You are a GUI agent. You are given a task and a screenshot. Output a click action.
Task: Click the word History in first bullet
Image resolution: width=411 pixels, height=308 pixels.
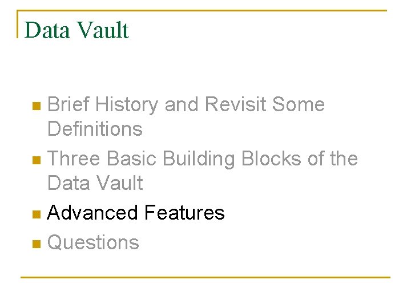[x=127, y=105]
